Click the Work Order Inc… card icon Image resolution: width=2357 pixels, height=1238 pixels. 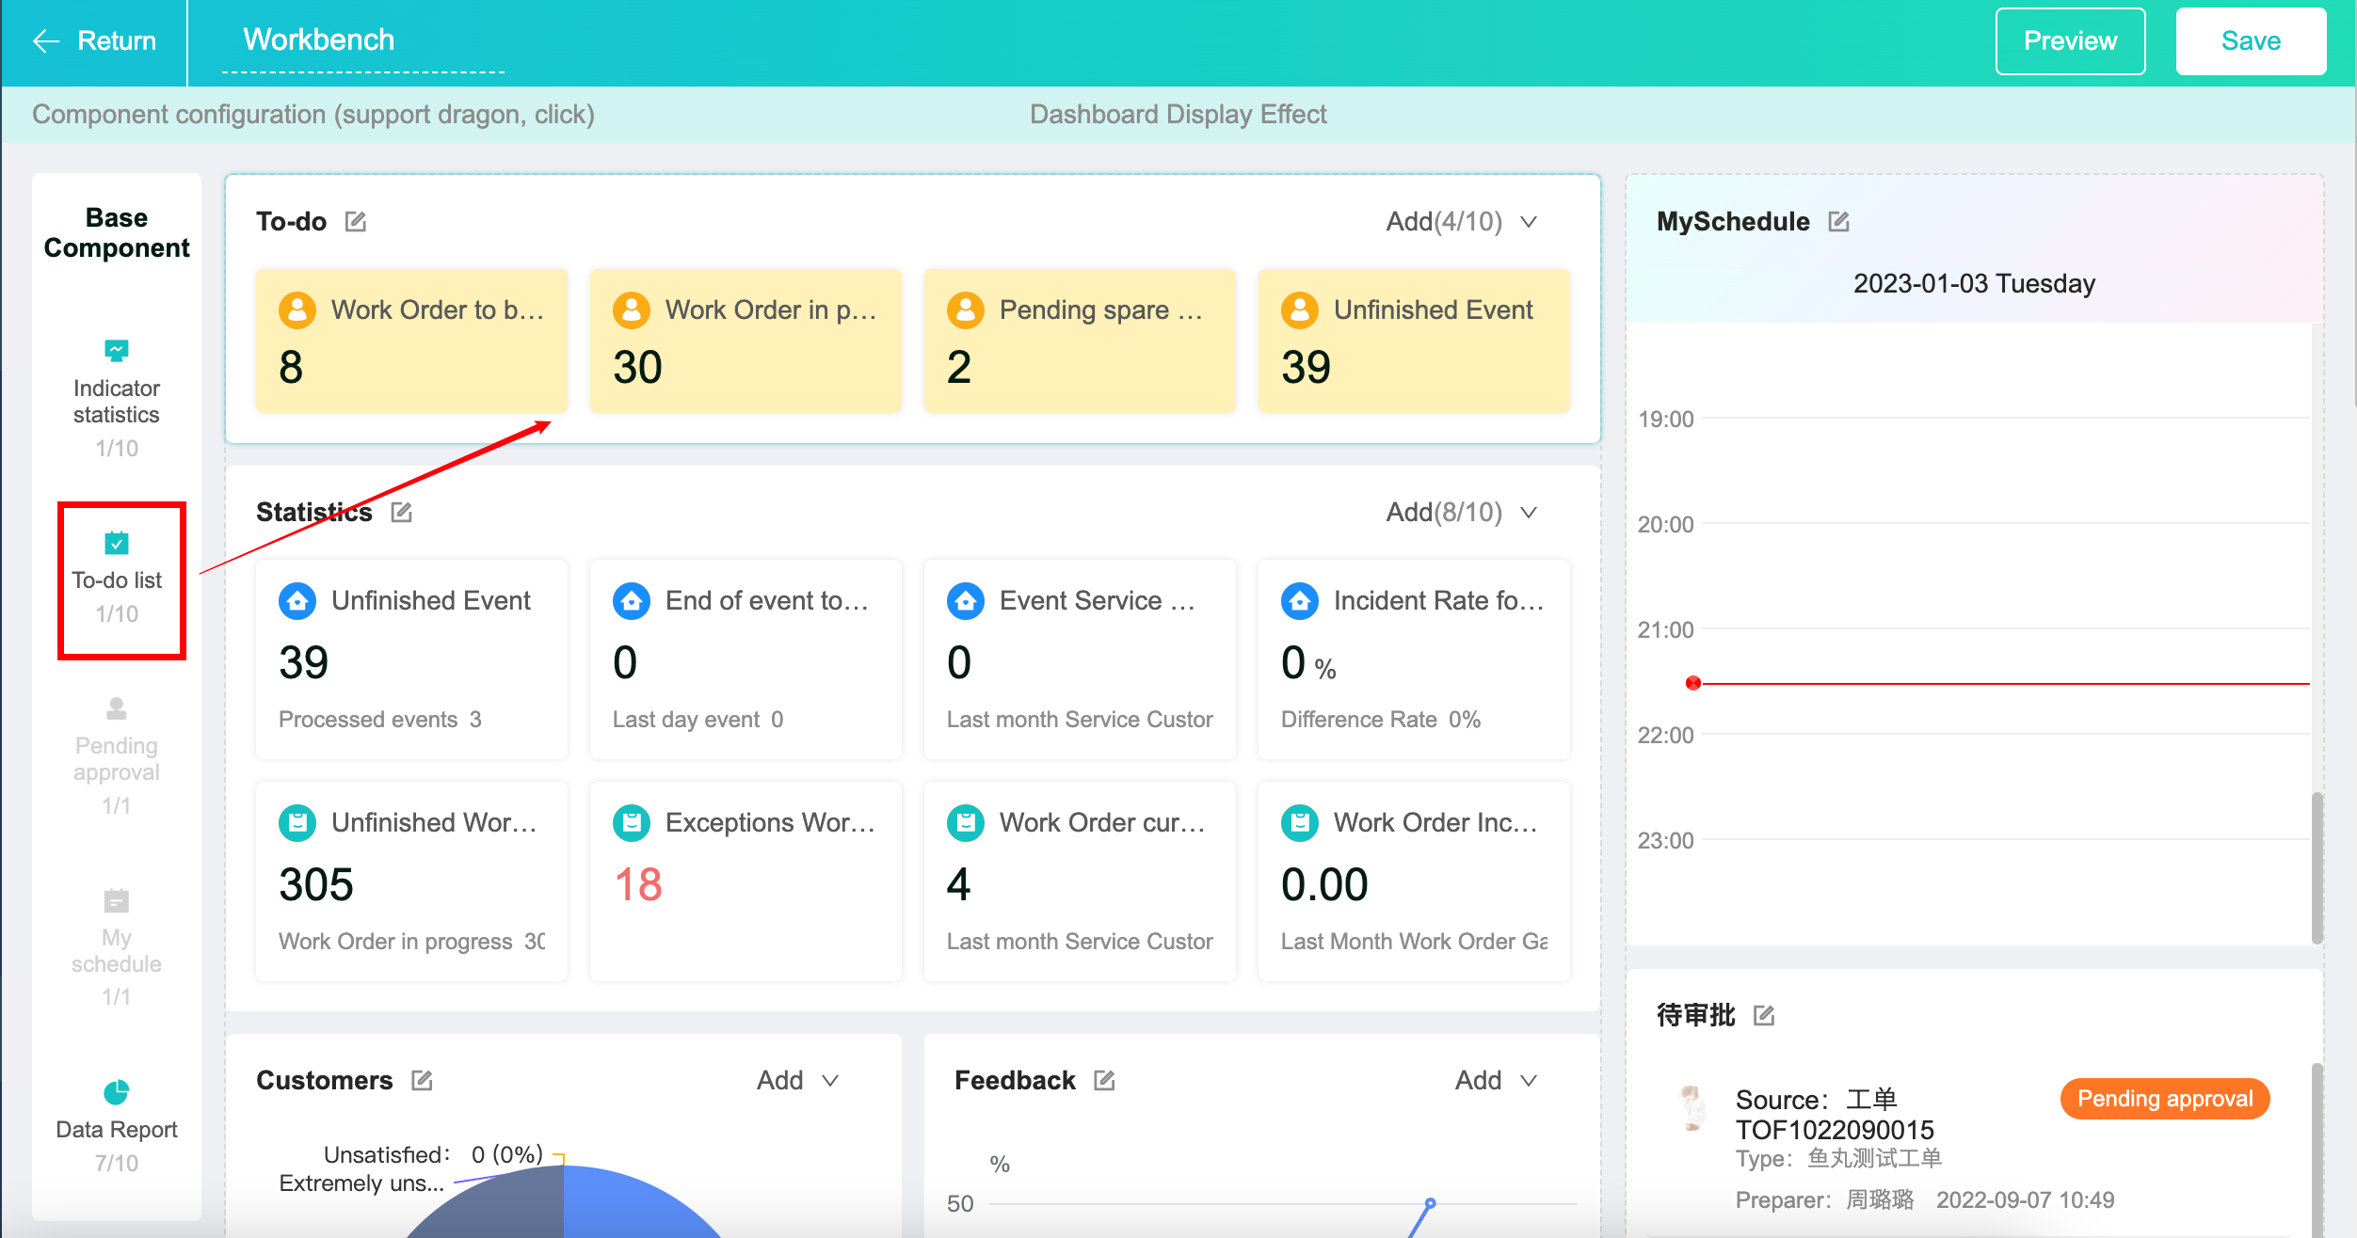point(1300,823)
